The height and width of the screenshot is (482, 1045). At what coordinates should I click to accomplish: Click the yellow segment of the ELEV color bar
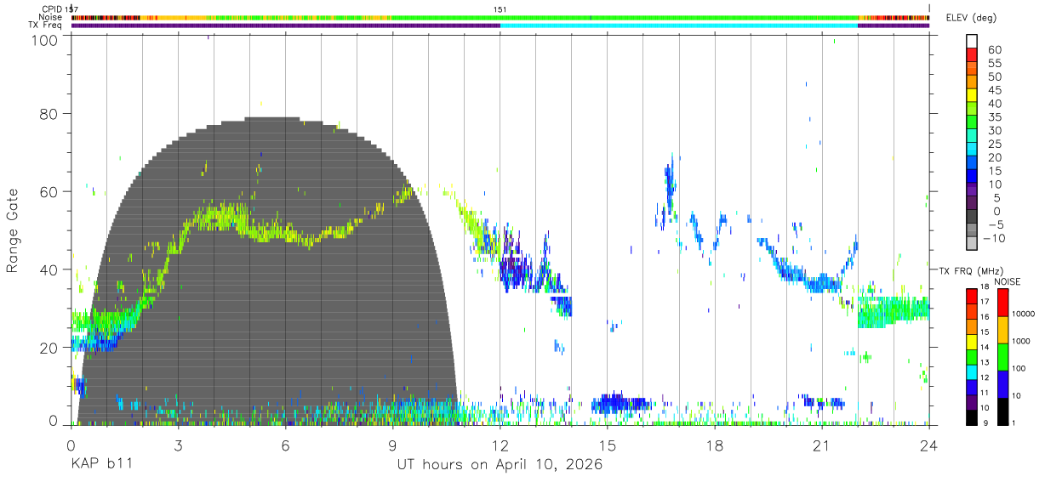pyautogui.click(x=972, y=97)
